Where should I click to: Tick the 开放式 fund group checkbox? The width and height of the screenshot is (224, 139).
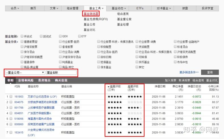(x=22, y=36)
